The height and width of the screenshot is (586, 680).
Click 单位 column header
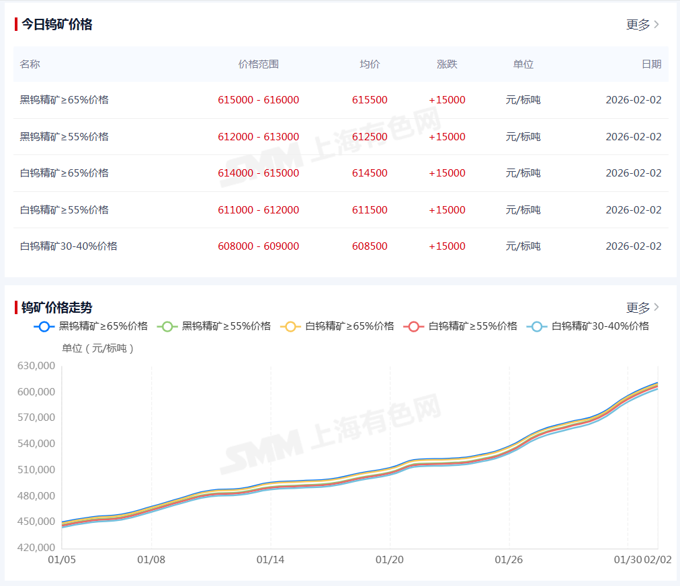[x=523, y=64]
